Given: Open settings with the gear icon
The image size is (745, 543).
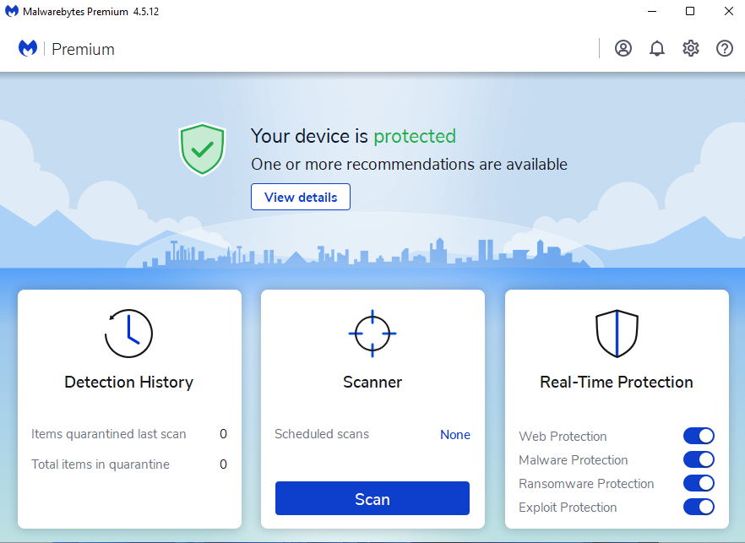Looking at the screenshot, I should point(691,48).
